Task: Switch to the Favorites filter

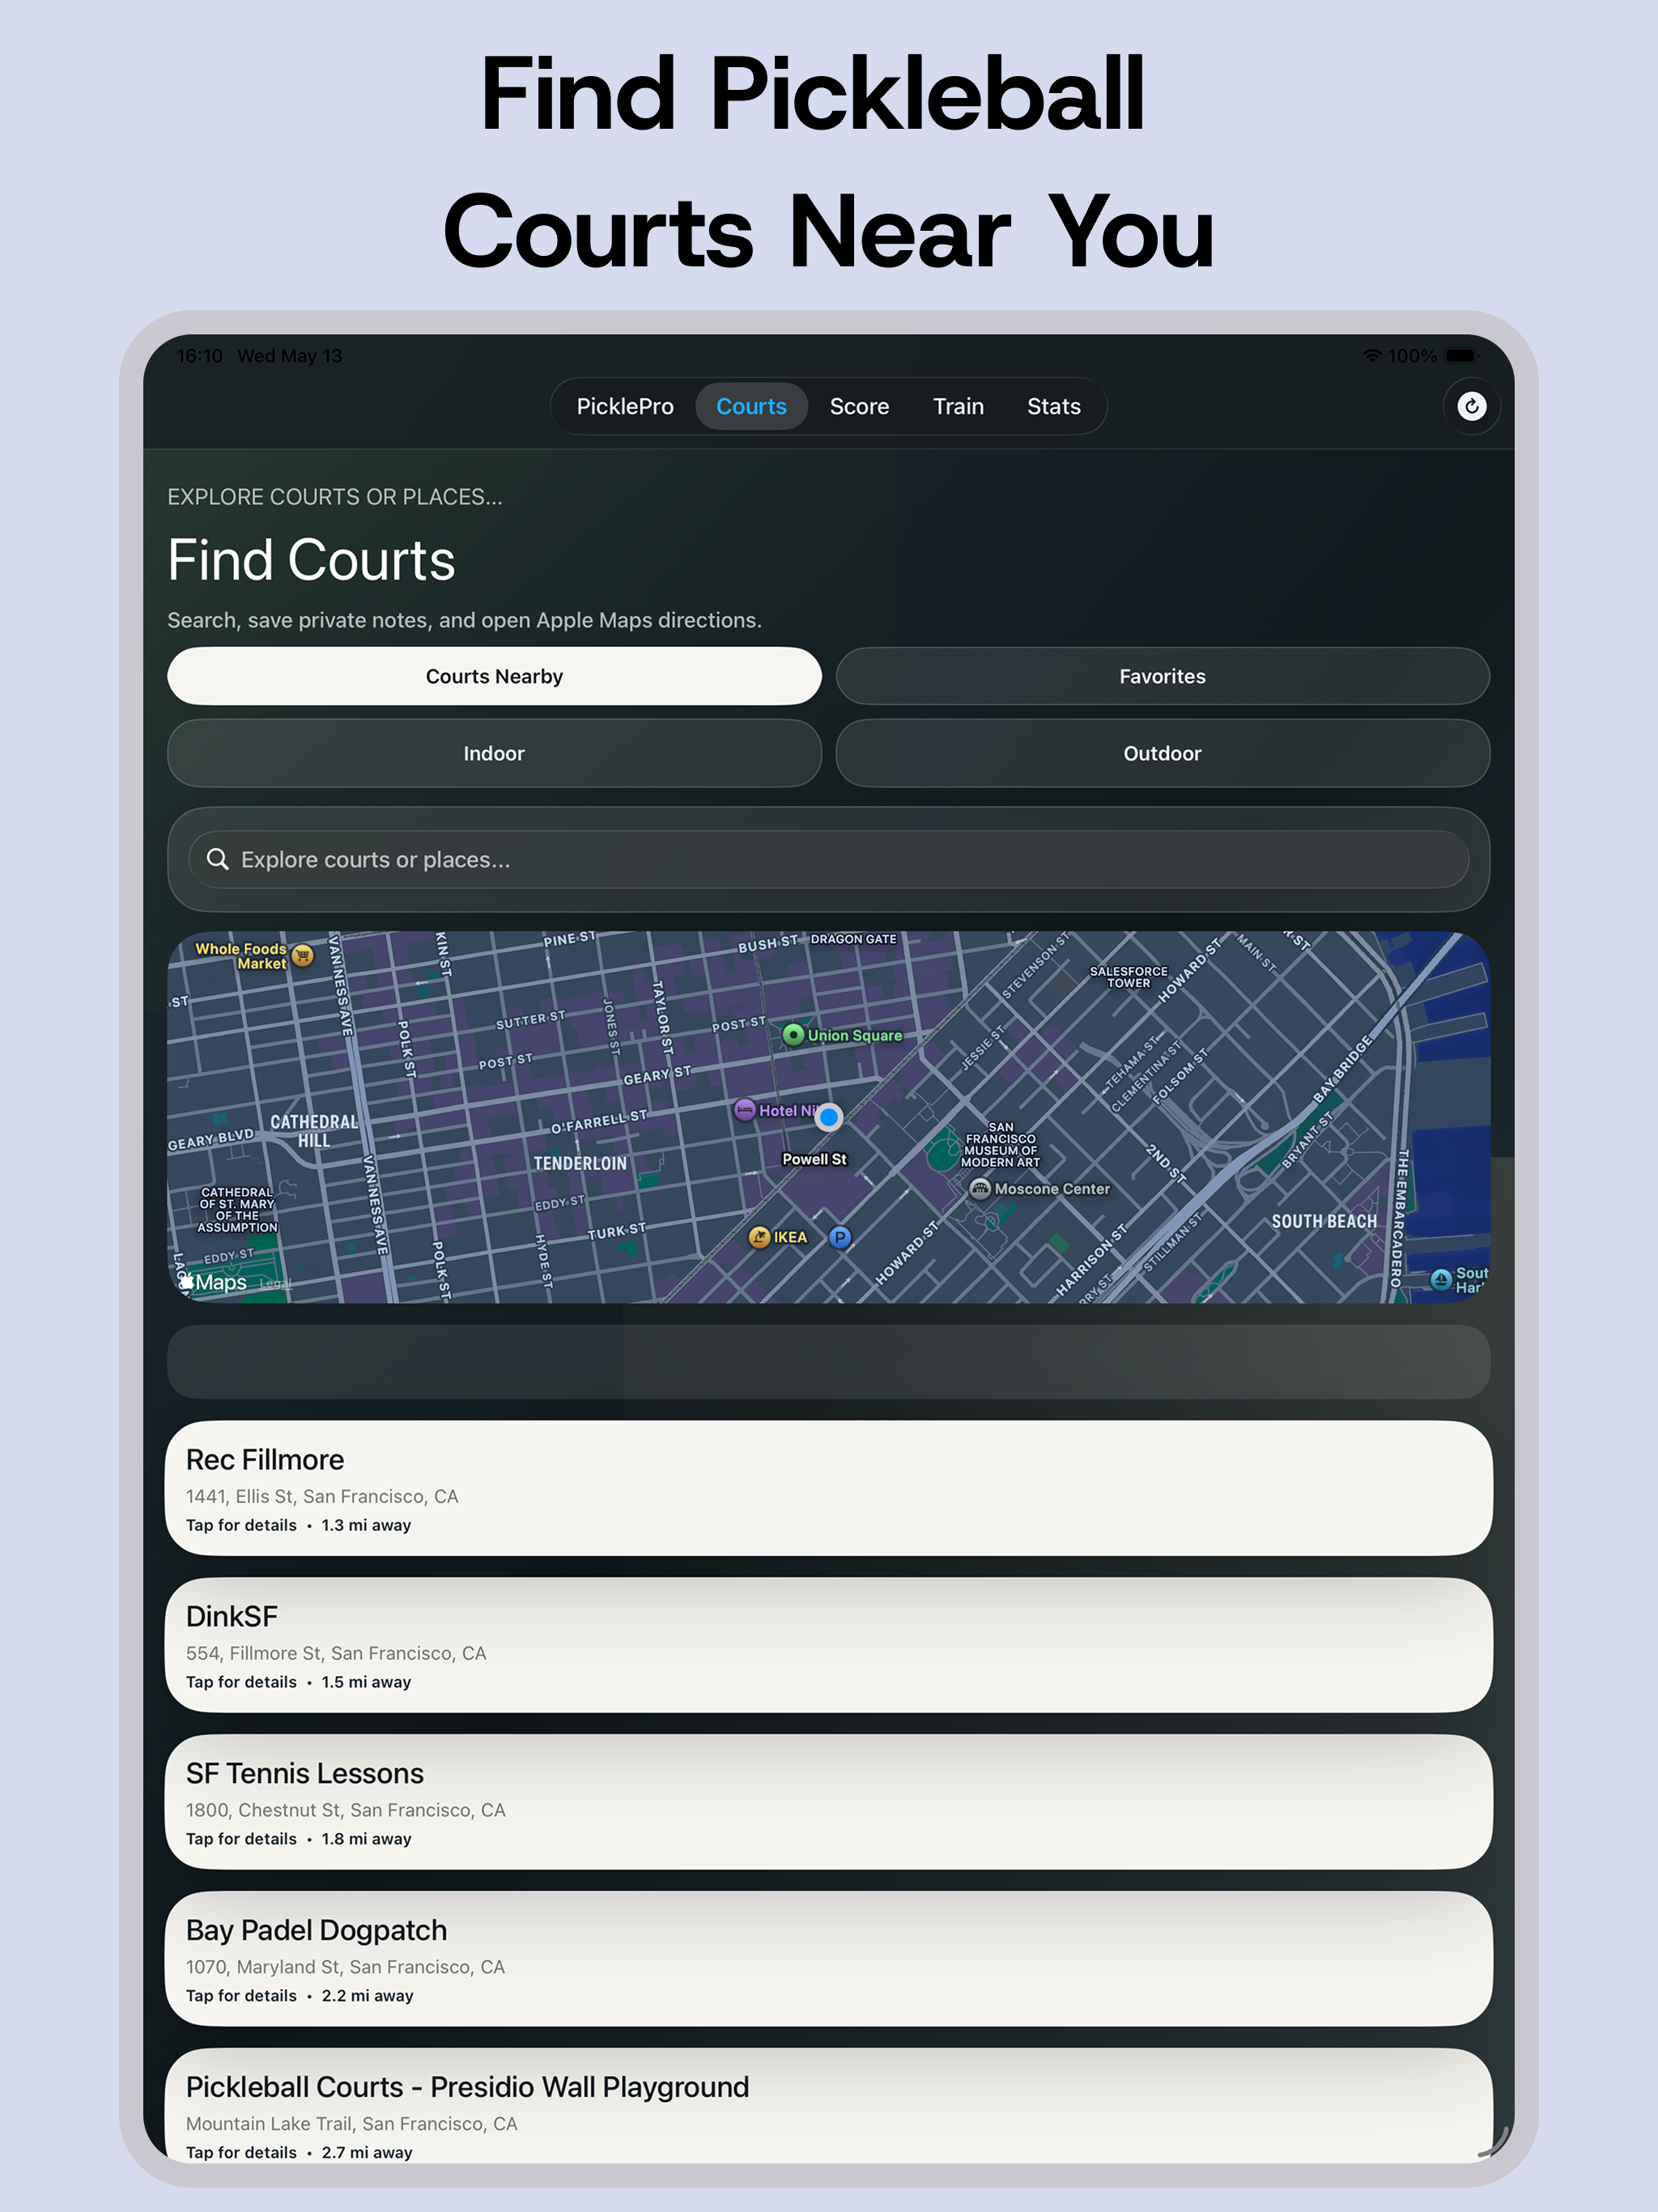Action: 1162,676
